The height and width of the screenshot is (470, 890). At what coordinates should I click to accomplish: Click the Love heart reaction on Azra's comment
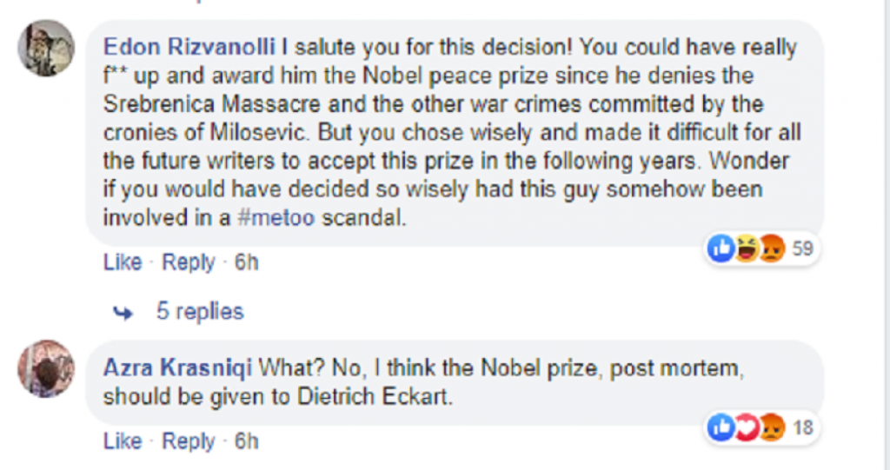pyautogui.click(x=746, y=427)
